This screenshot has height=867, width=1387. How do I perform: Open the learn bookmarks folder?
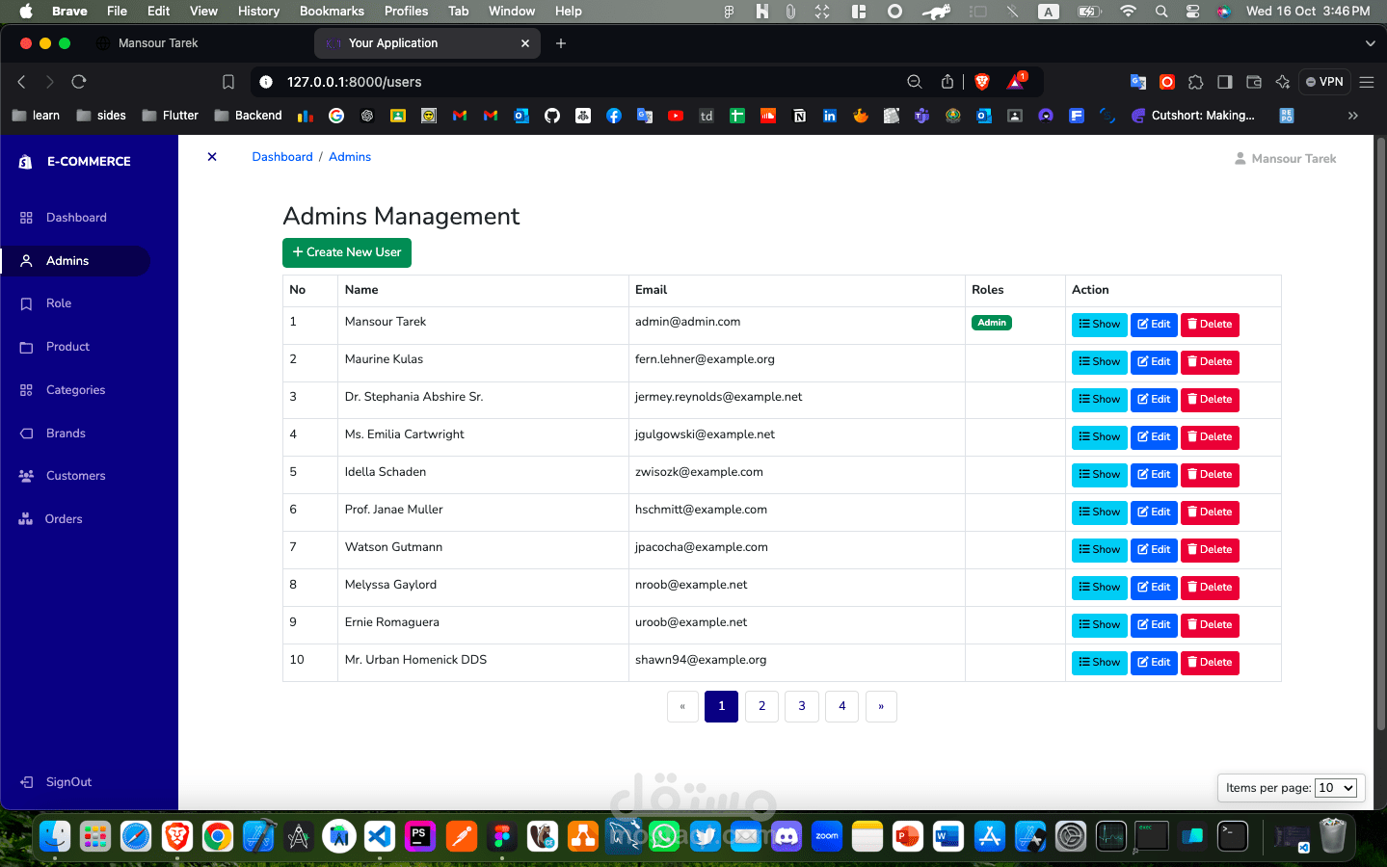(36, 116)
